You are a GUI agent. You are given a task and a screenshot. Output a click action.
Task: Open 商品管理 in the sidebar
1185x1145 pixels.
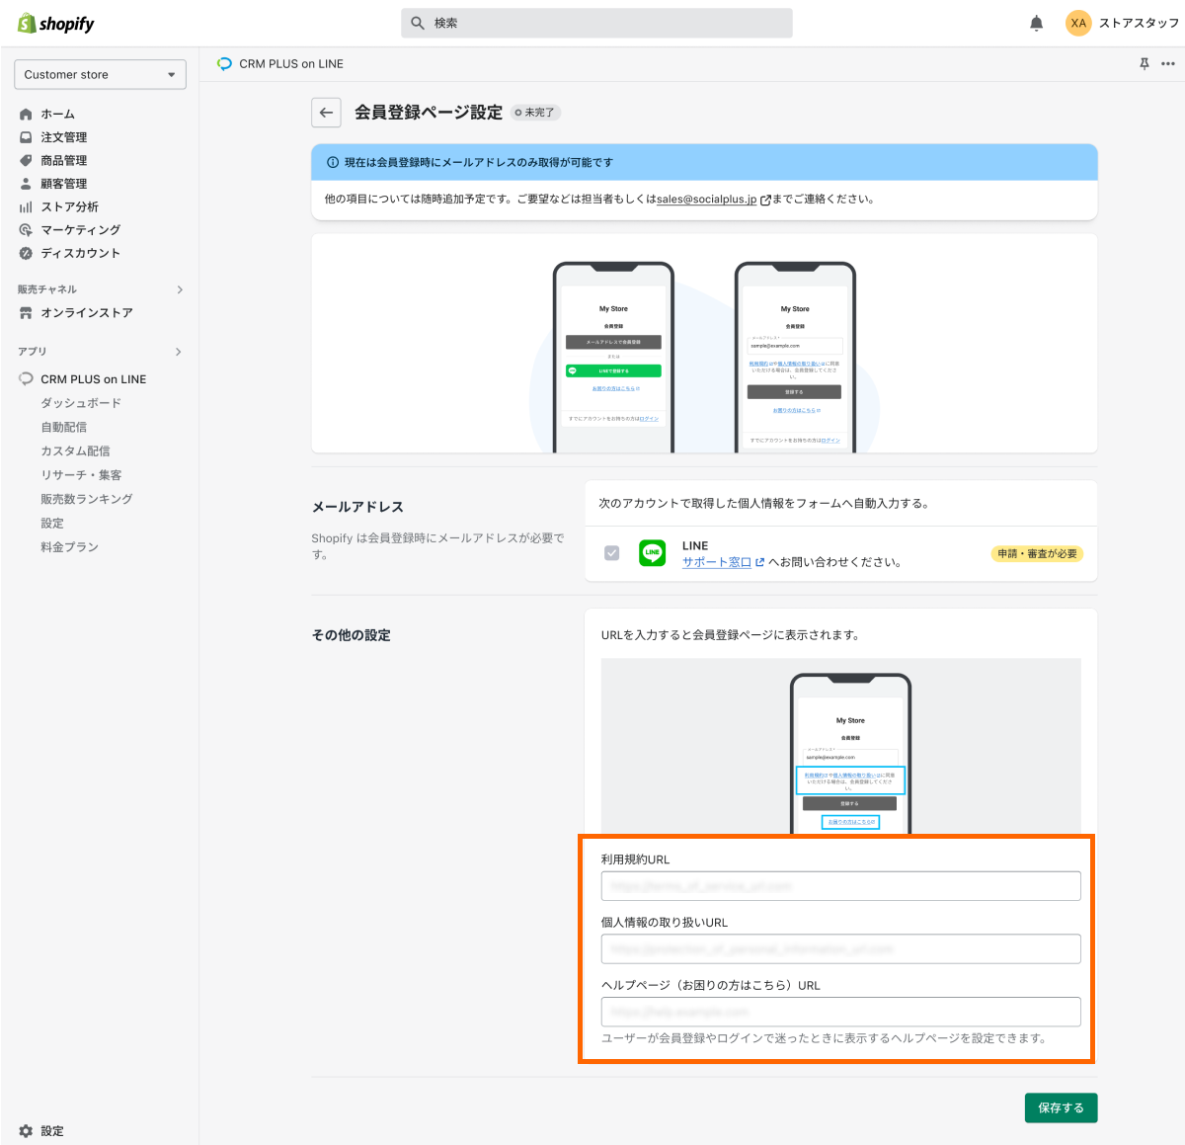click(64, 160)
